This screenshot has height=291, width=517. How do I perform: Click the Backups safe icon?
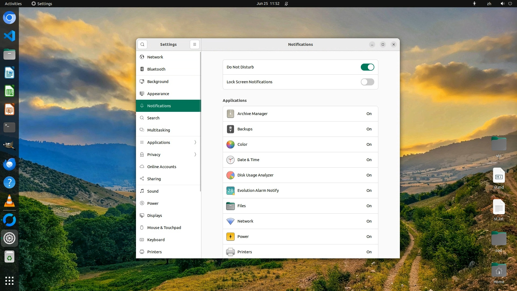tap(230, 129)
